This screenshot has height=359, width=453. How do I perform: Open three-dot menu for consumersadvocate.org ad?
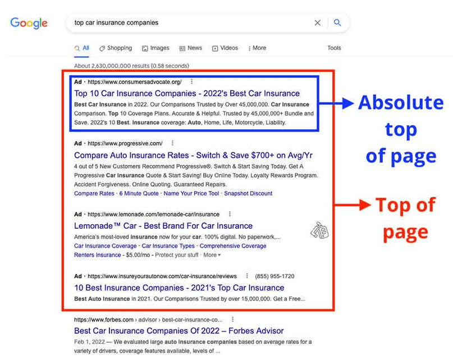[191, 82]
